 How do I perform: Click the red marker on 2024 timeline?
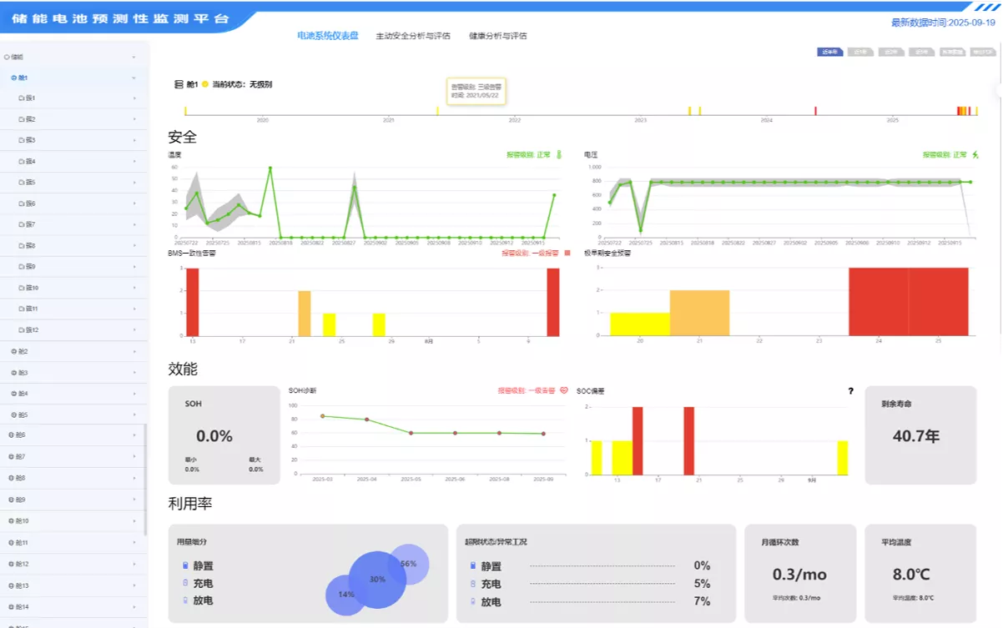click(x=815, y=110)
